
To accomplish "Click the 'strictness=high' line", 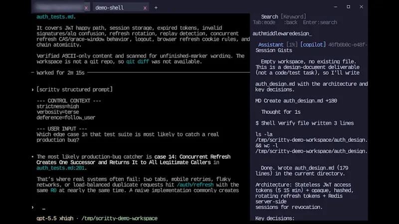I will coord(57,107).
